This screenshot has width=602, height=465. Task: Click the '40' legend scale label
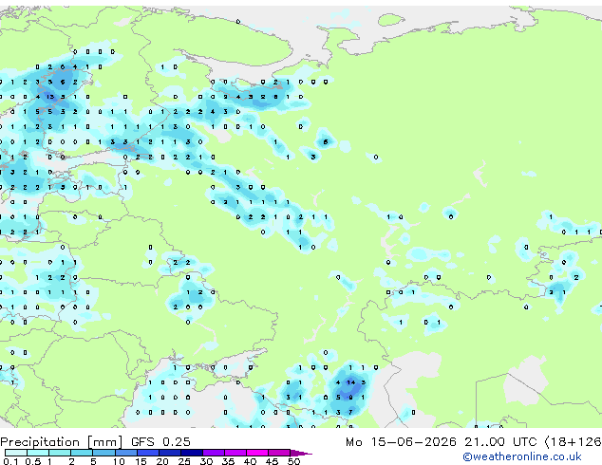pos(251,461)
